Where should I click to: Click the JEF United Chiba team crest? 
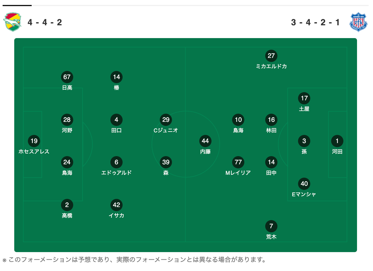[12, 22]
